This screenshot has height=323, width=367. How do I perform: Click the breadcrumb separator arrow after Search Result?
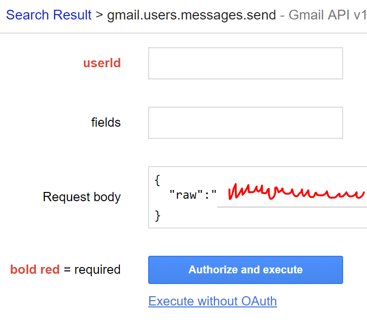(x=99, y=15)
